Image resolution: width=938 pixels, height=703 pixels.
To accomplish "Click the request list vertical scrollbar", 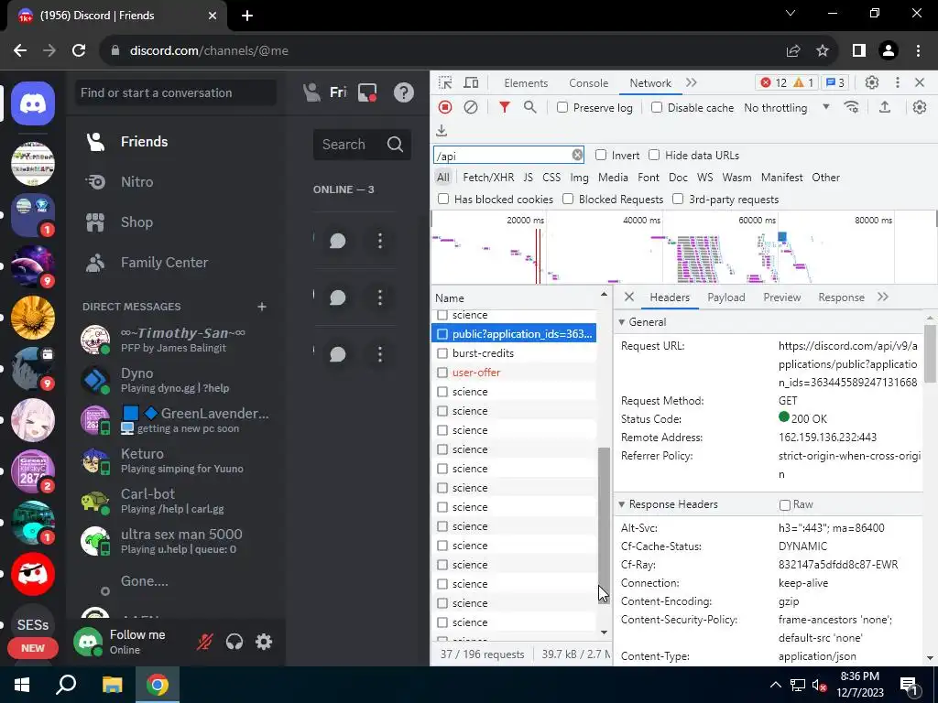I will pyautogui.click(x=604, y=525).
